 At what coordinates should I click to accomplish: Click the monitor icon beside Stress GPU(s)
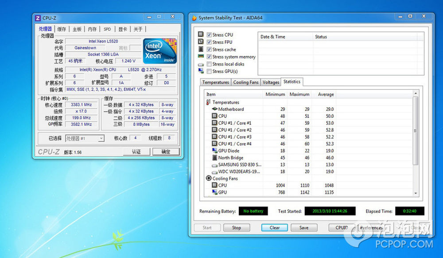click(x=201, y=70)
